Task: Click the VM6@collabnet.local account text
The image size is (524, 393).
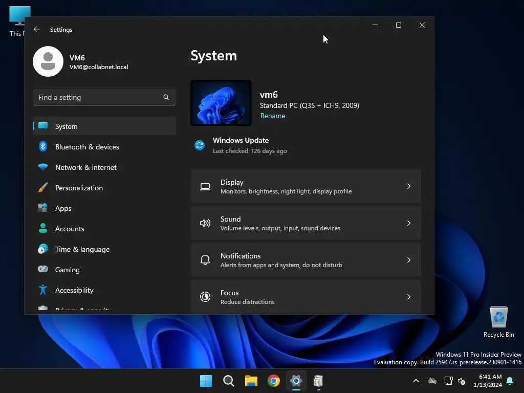Action: pyautogui.click(x=99, y=67)
